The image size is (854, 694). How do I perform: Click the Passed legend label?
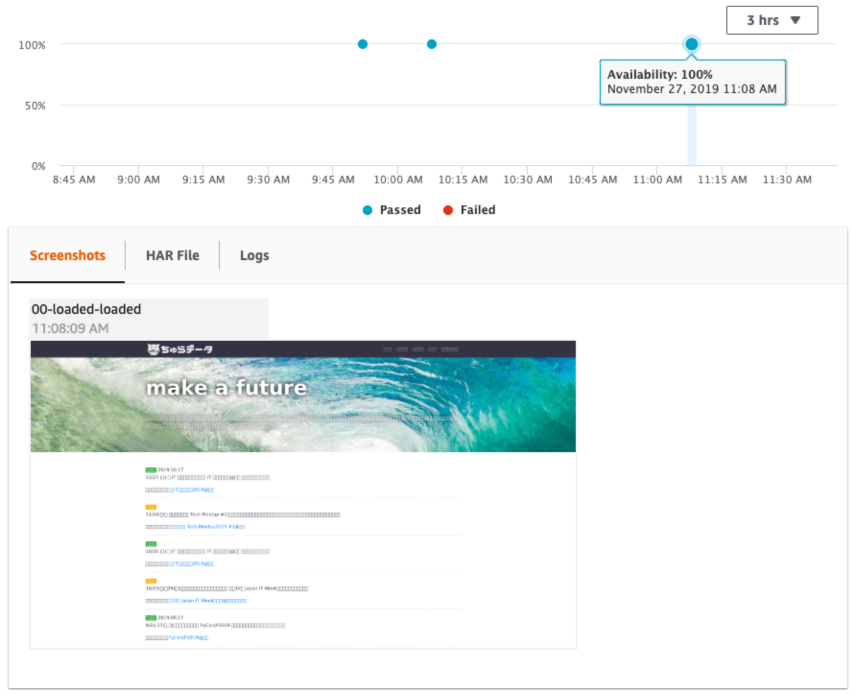pos(400,210)
